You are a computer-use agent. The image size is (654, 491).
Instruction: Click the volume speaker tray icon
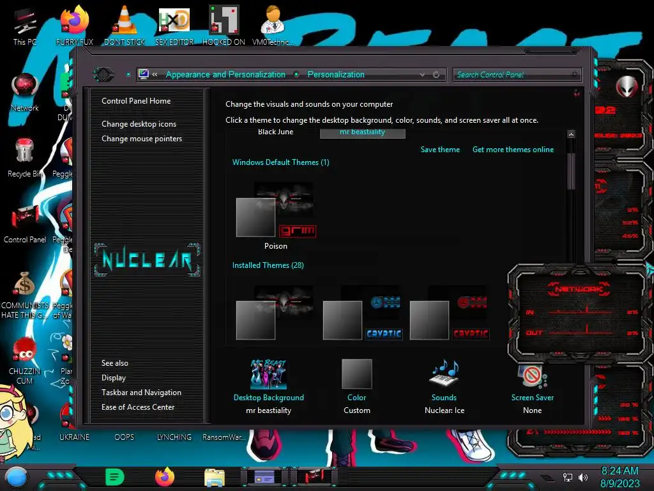(x=583, y=477)
